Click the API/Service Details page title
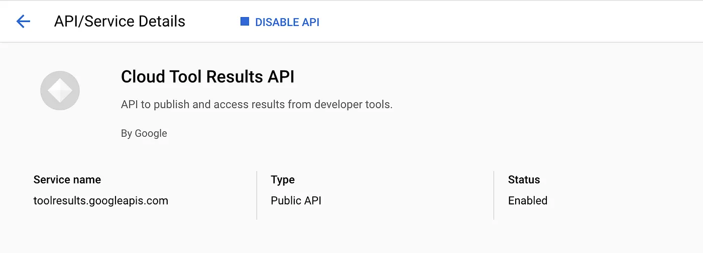The height and width of the screenshot is (253, 703). (120, 22)
